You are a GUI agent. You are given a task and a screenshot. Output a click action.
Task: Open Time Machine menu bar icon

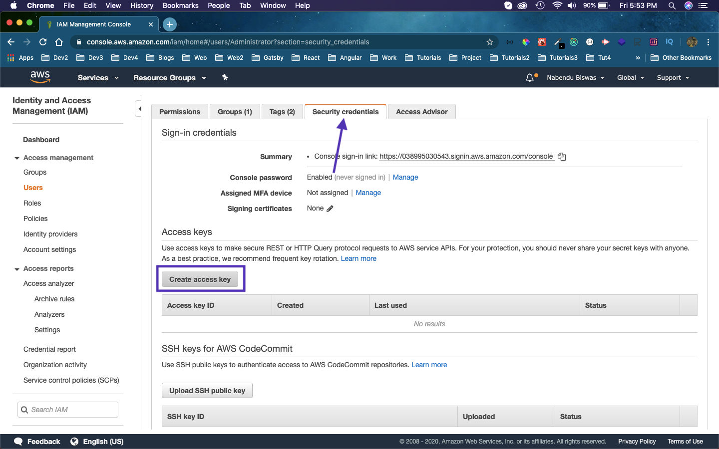pos(540,5)
